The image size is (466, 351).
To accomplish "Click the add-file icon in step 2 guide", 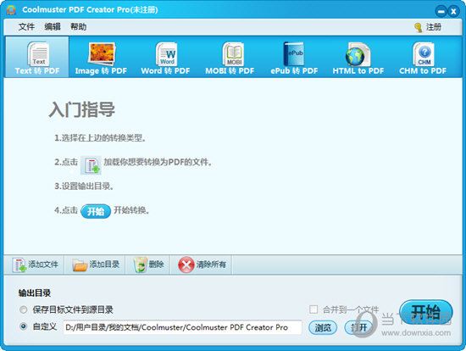I will pyautogui.click(x=91, y=165).
